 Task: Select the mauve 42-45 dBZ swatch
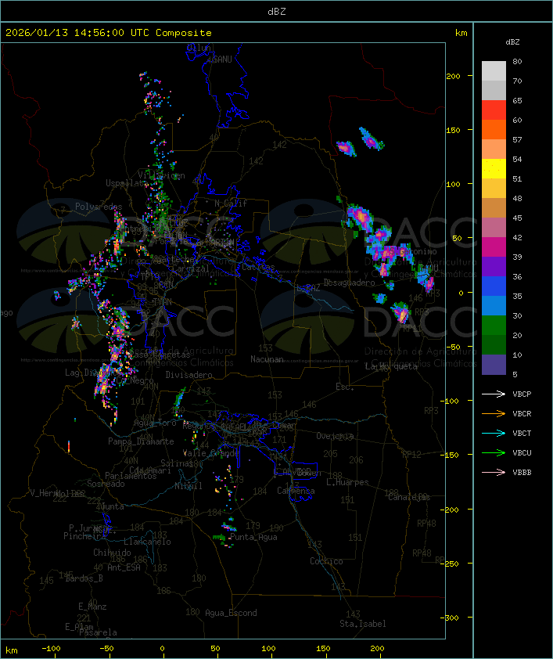(x=494, y=228)
